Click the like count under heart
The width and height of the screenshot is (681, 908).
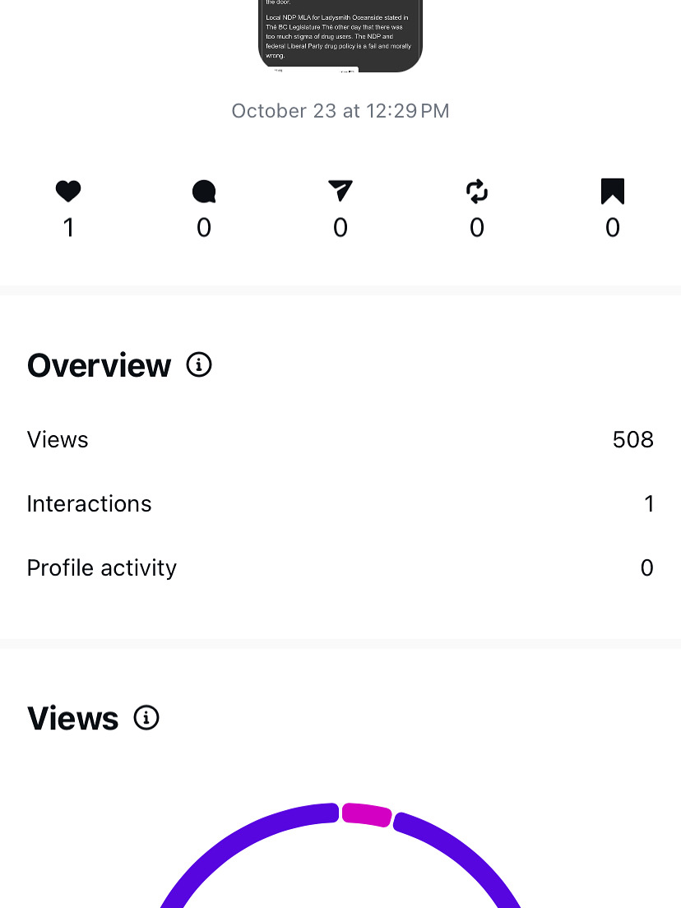coord(68,228)
